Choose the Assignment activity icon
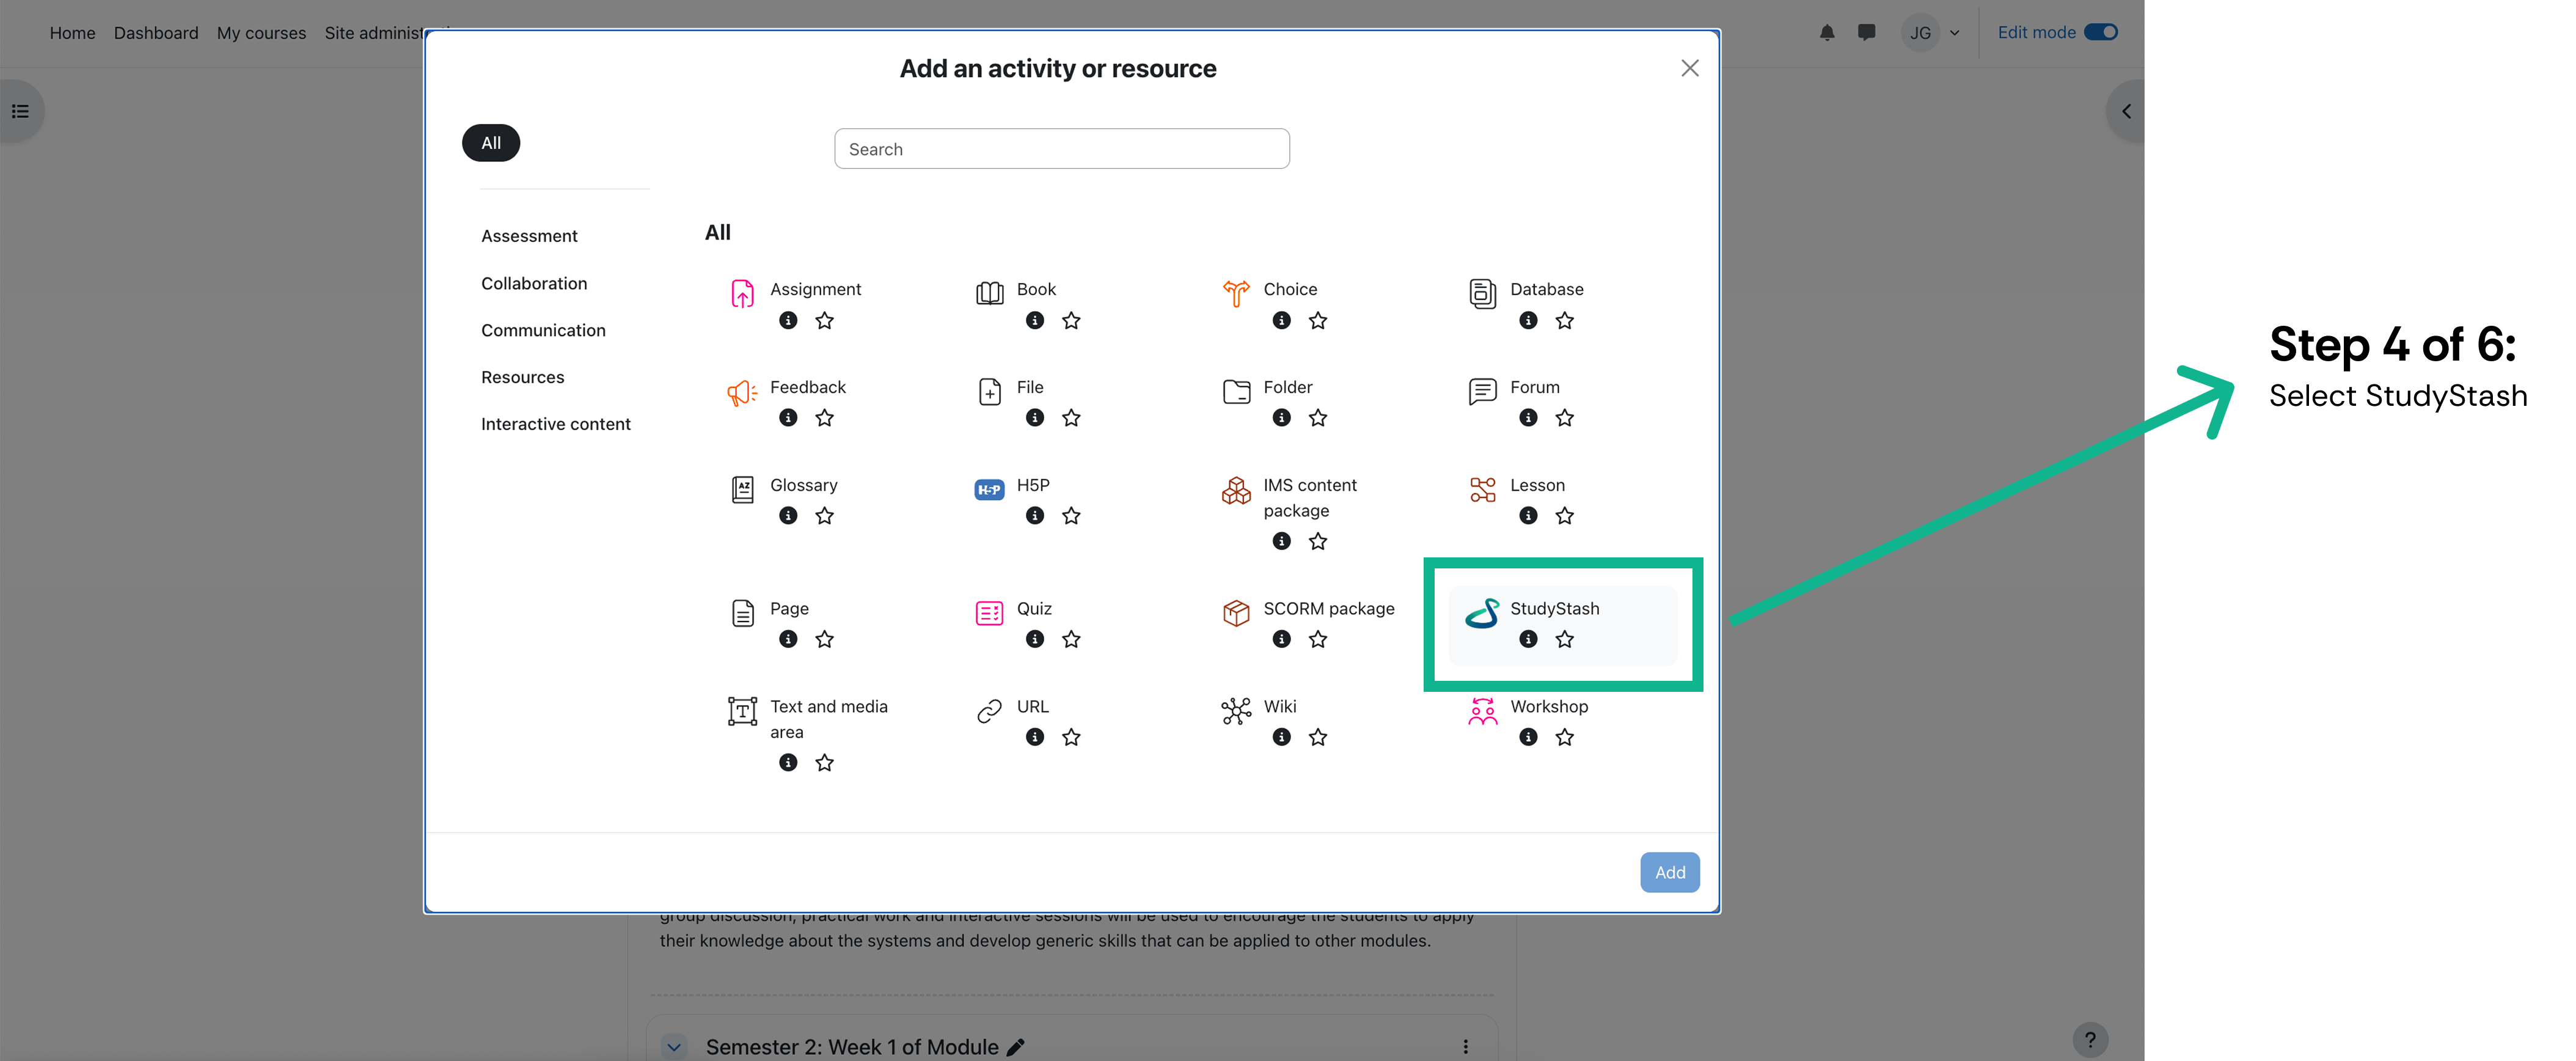This screenshot has width=2576, height=1061. [x=742, y=293]
